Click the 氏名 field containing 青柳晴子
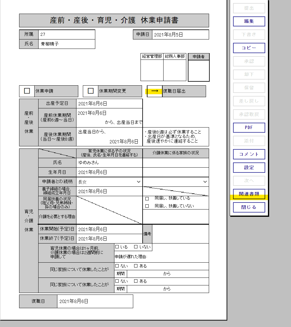291x327 pixels. click(x=67, y=44)
